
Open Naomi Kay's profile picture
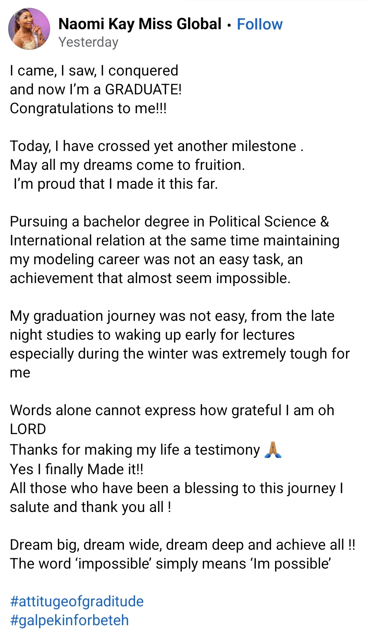[x=29, y=29]
